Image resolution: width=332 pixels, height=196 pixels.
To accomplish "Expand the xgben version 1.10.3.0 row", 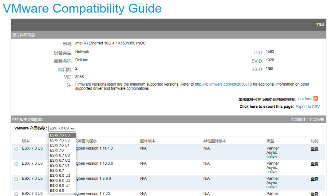I will (16, 164).
